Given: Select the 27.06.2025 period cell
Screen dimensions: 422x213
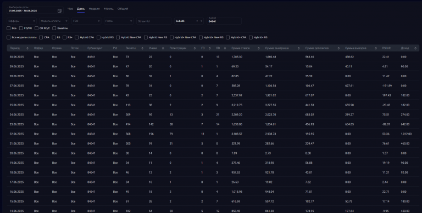Looking at the screenshot, I should point(16,86).
